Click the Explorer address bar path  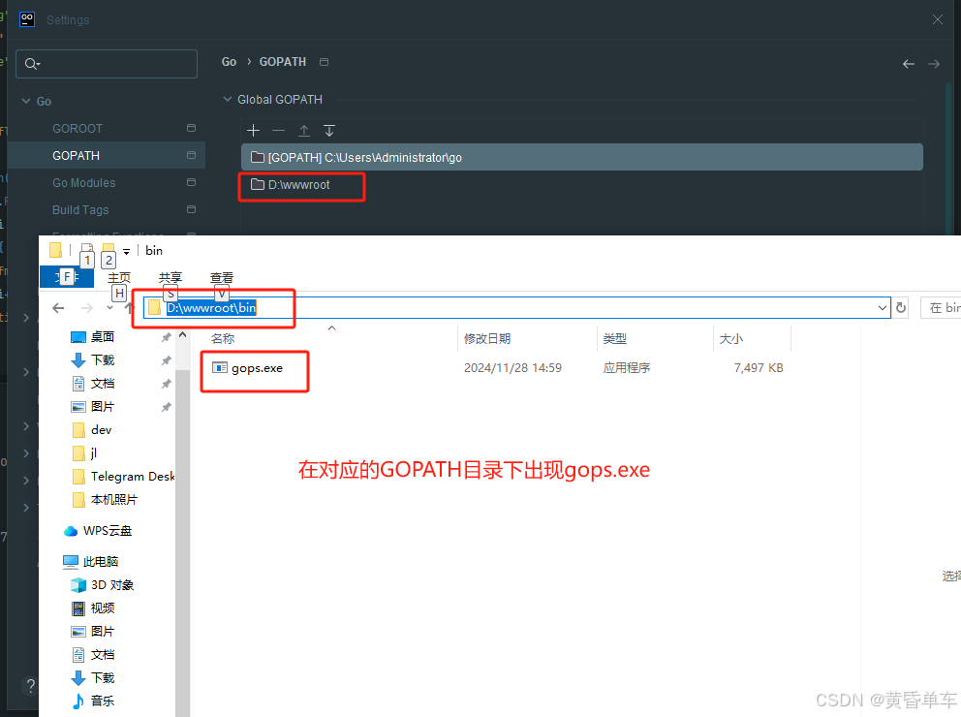click(x=211, y=308)
